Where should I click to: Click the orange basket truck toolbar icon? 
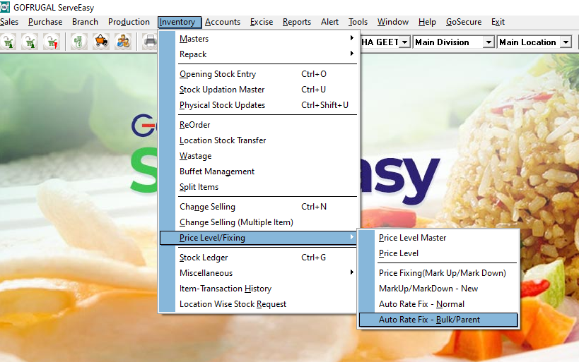[101, 42]
